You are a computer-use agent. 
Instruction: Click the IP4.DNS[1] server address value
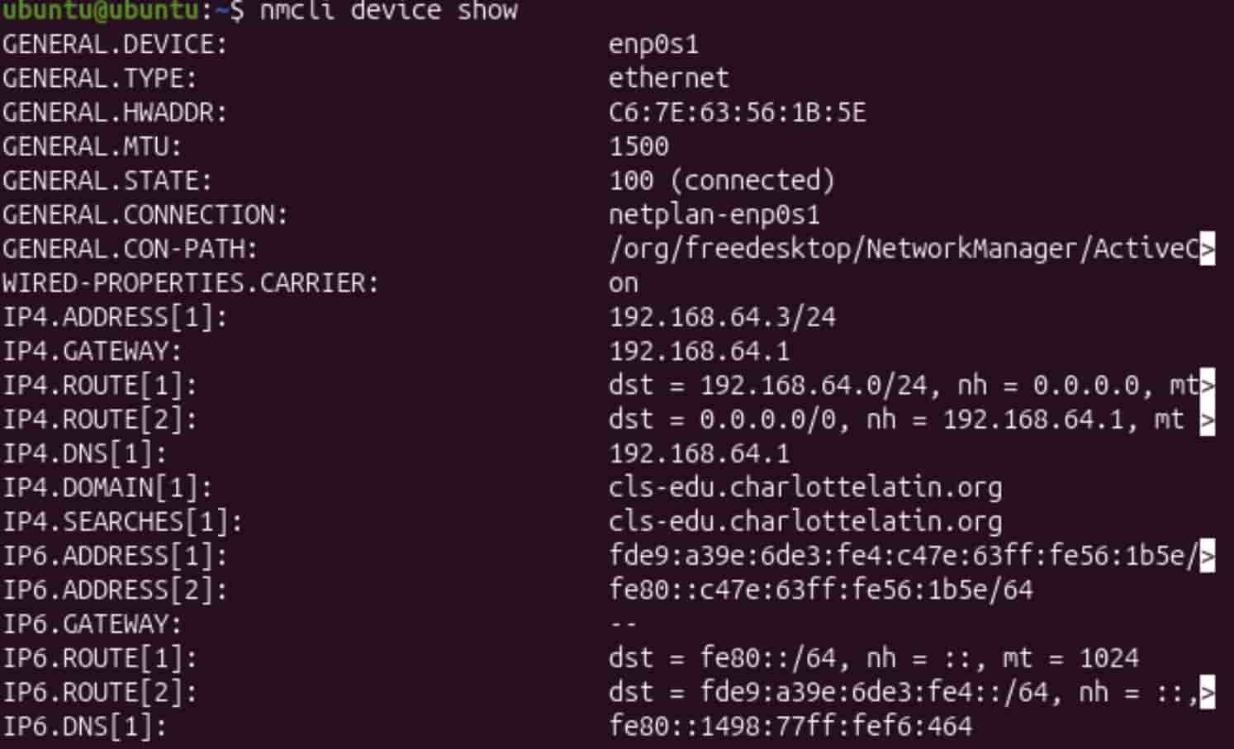coord(699,453)
